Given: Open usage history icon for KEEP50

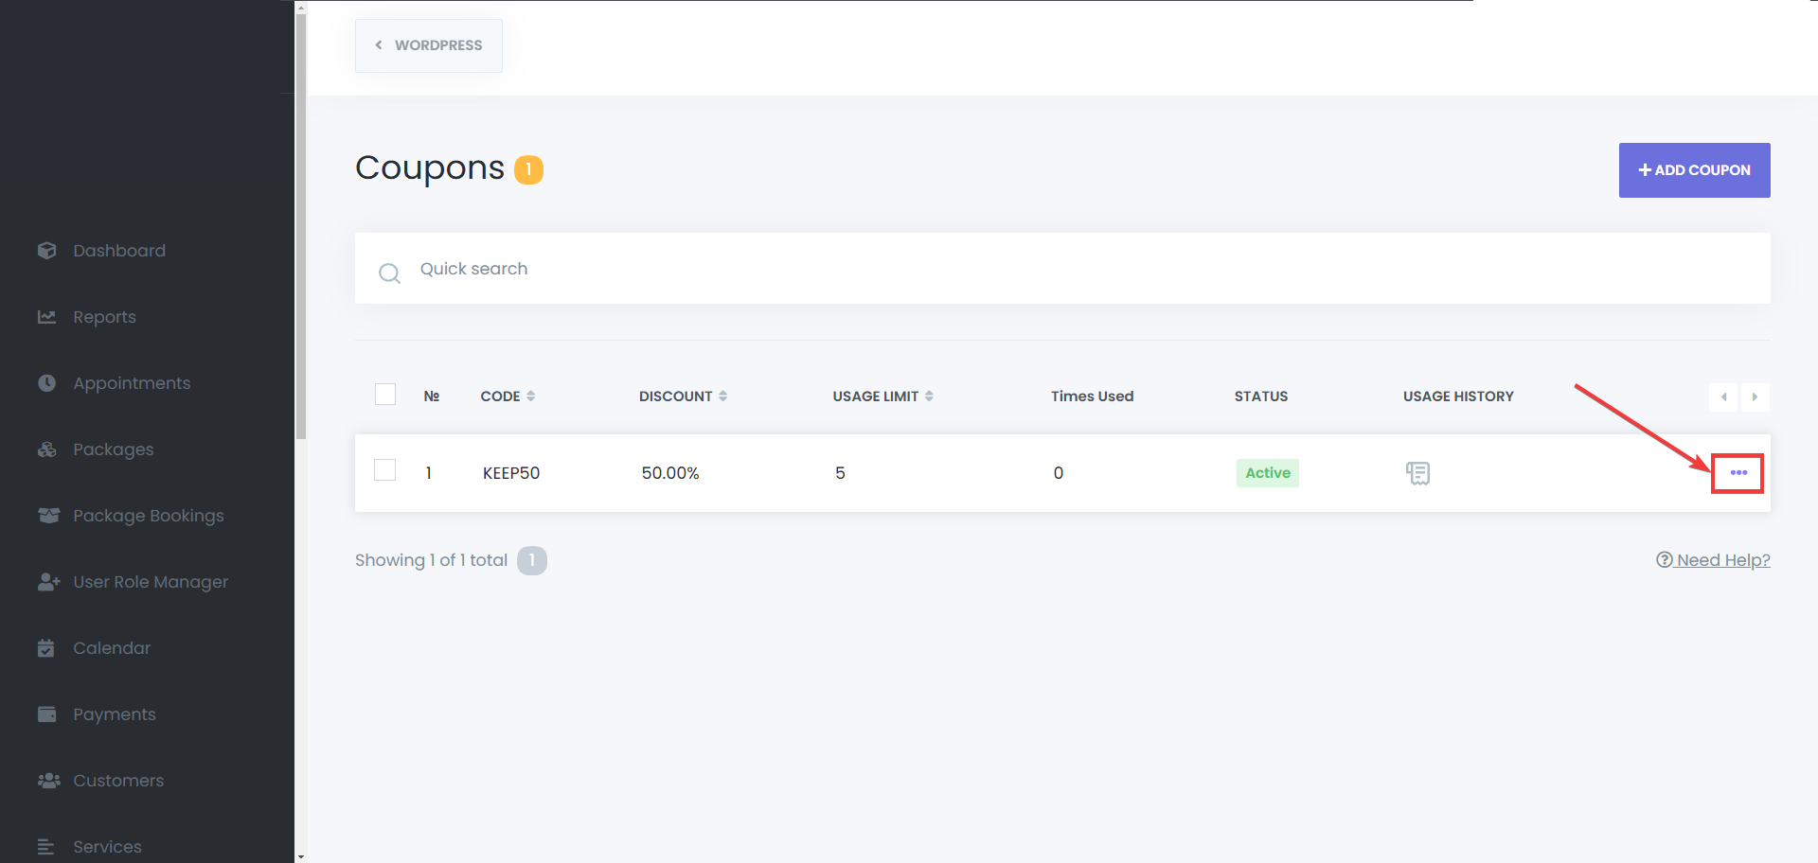Looking at the screenshot, I should pos(1417,473).
